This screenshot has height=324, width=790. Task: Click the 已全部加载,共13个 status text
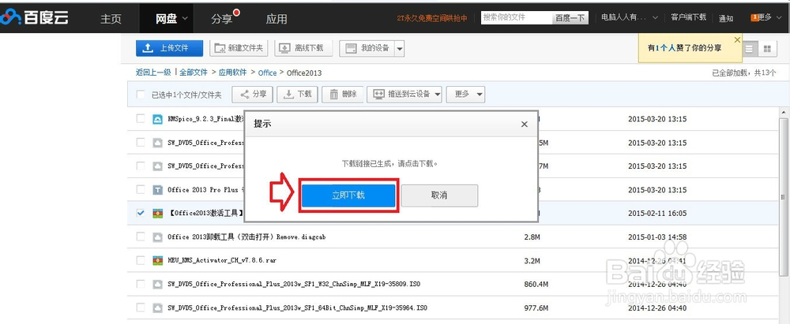743,73
